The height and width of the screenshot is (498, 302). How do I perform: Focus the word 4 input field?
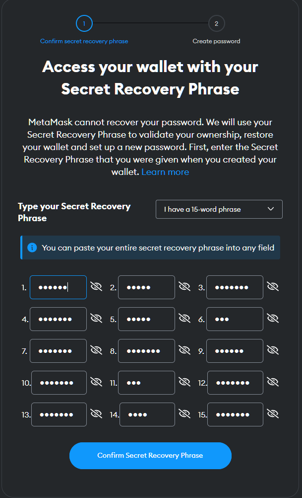pyautogui.click(x=58, y=319)
